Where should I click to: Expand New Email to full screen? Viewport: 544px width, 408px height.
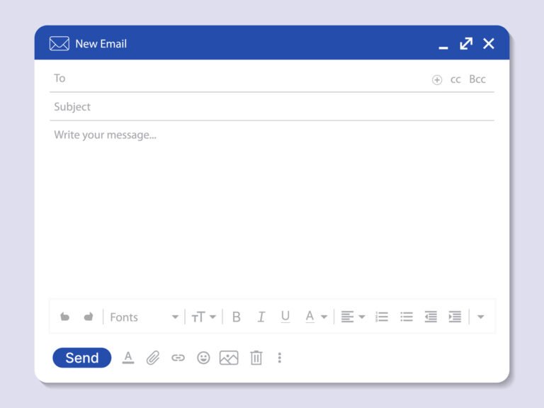pyautogui.click(x=466, y=44)
